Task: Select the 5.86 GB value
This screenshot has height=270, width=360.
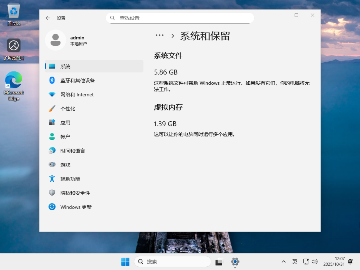Action: coord(166,72)
